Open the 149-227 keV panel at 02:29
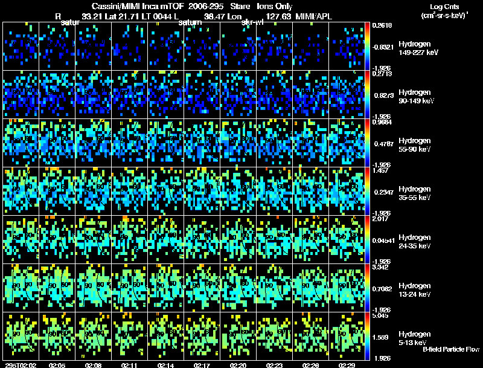This screenshot has height=368, width=483. [x=347, y=47]
